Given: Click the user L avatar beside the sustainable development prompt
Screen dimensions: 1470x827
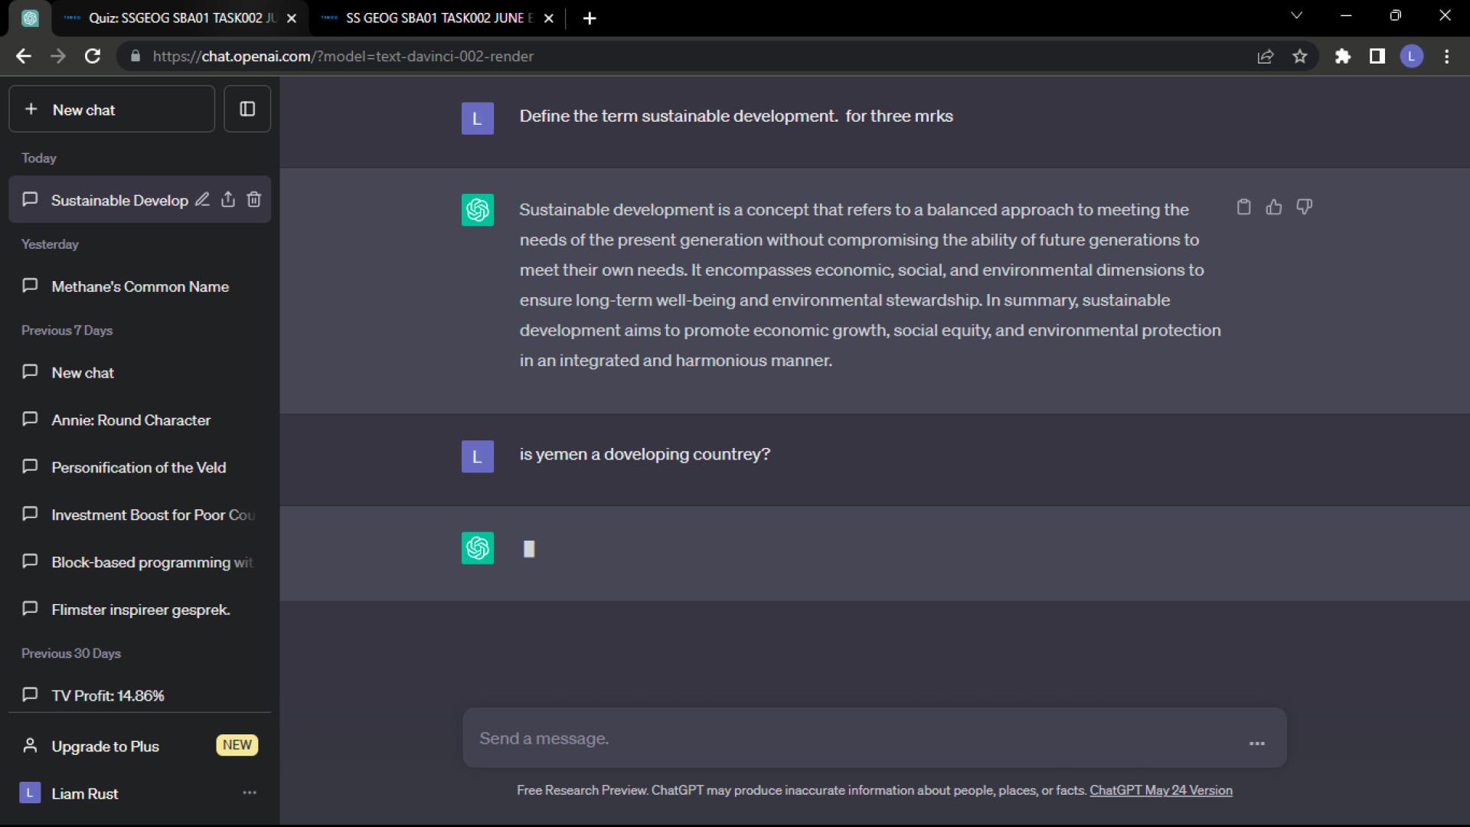Looking at the screenshot, I should [478, 119].
